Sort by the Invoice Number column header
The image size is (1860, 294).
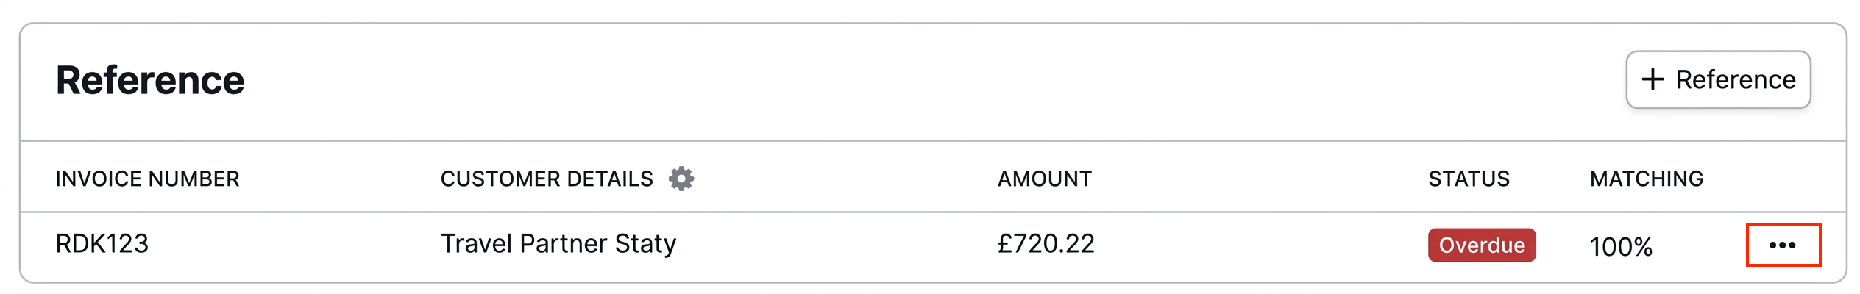pos(147,179)
